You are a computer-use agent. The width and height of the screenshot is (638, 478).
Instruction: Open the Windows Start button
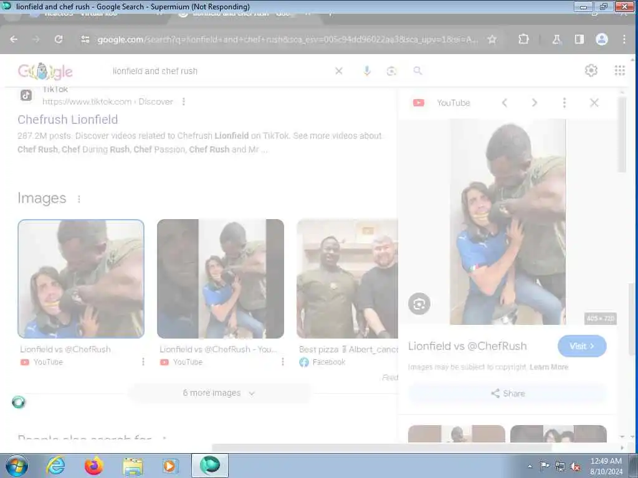[17, 466]
